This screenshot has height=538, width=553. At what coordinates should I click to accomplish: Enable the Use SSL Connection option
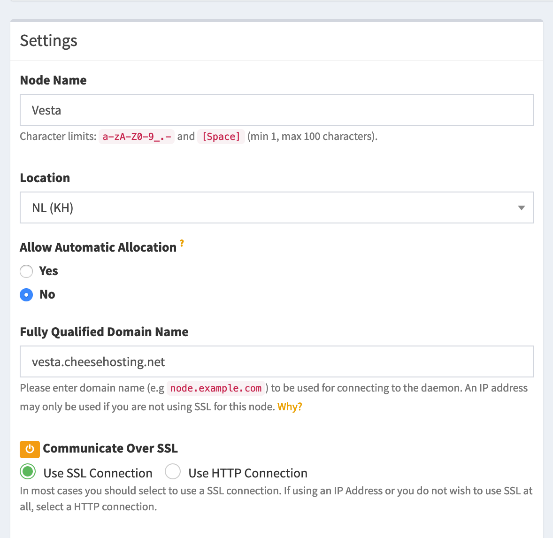click(x=28, y=471)
